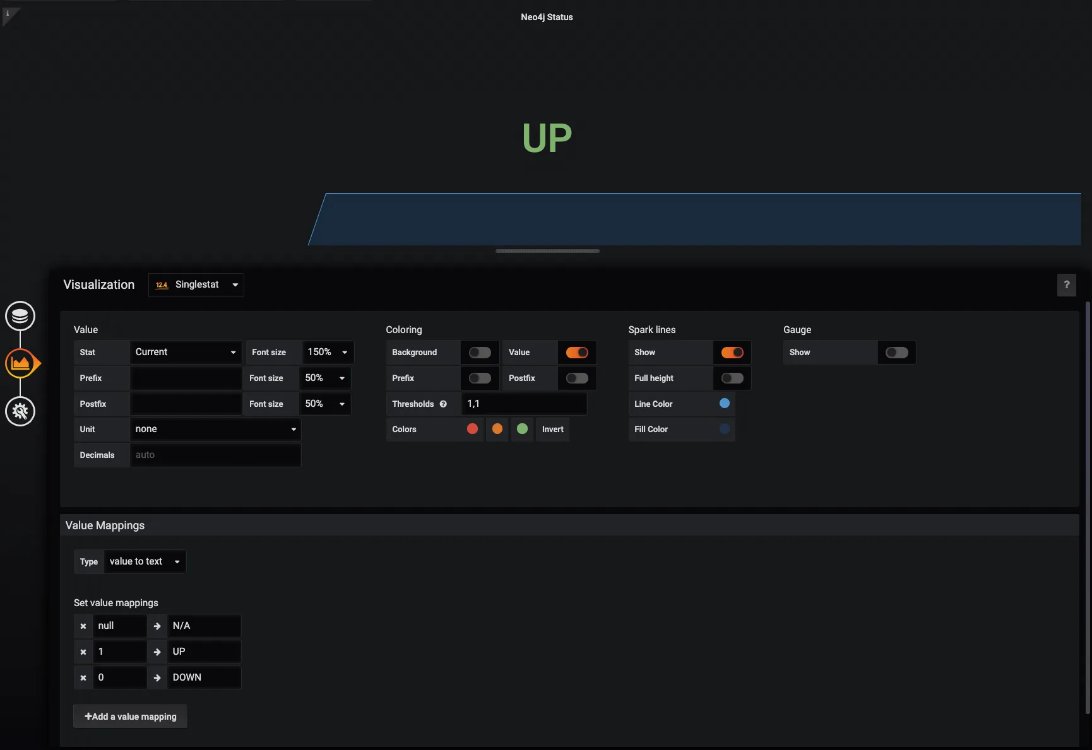This screenshot has width=1092, height=750.
Task: Pick the red threshold color
Action: pyautogui.click(x=472, y=429)
